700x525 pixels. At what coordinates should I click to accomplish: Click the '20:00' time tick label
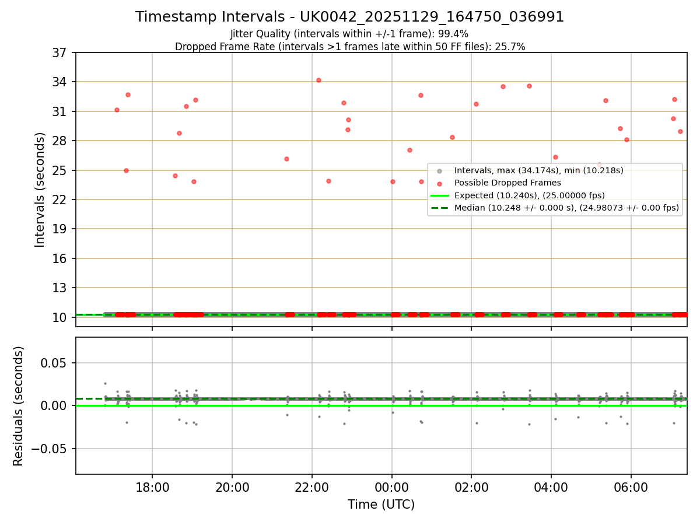pos(232,488)
